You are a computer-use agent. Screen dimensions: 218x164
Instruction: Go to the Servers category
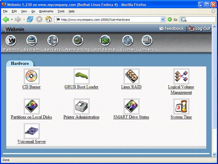[53, 41]
